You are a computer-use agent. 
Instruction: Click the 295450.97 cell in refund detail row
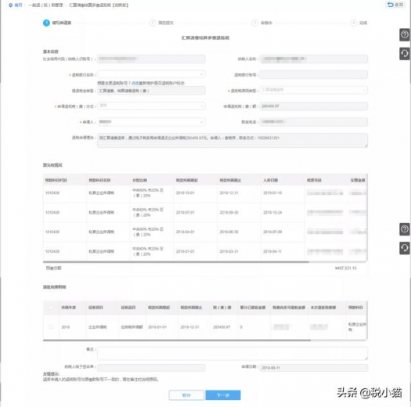[222, 327]
